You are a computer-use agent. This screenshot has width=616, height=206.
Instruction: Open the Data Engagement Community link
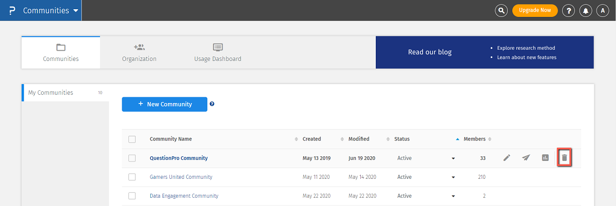click(184, 196)
